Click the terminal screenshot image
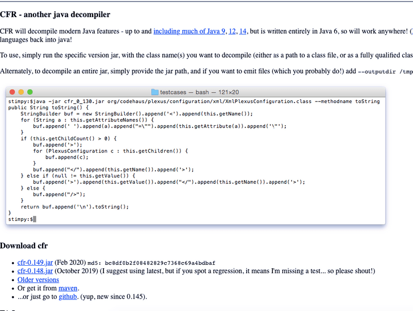The width and height of the screenshot is (413, 311). (196, 155)
